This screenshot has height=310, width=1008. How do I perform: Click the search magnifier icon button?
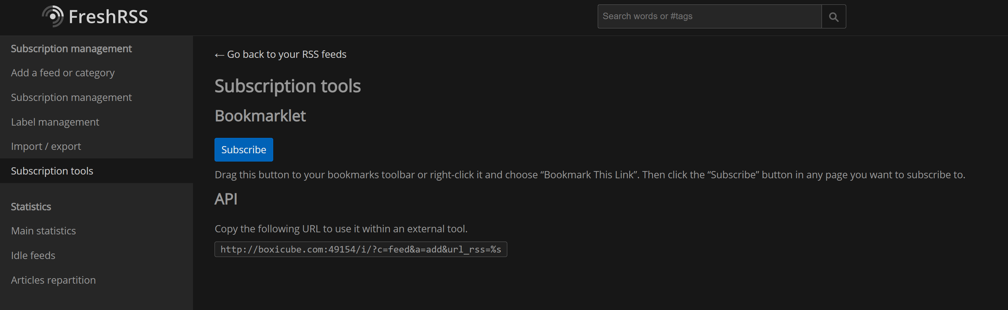tap(834, 16)
